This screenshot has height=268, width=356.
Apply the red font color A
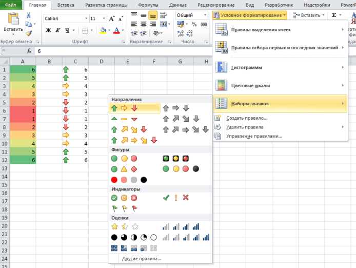[x=116, y=30]
